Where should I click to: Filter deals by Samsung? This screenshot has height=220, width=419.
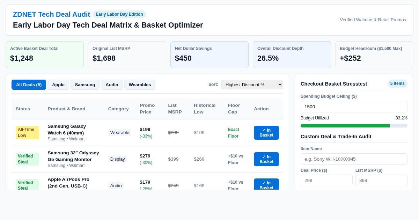click(x=85, y=85)
